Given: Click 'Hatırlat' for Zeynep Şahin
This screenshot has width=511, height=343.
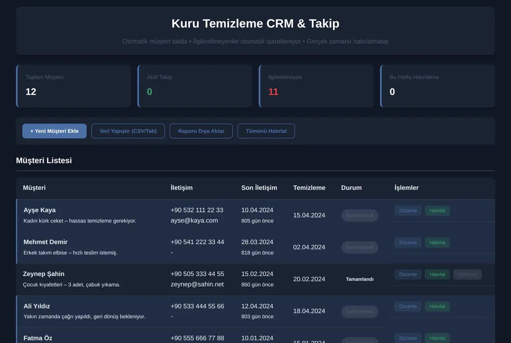Looking at the screenshot, I should tap(437, 274).
